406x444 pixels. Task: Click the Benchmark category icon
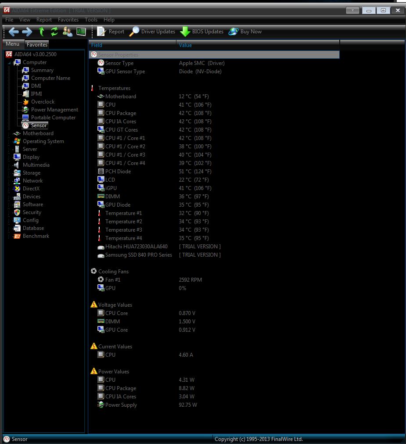click(17, 236)
